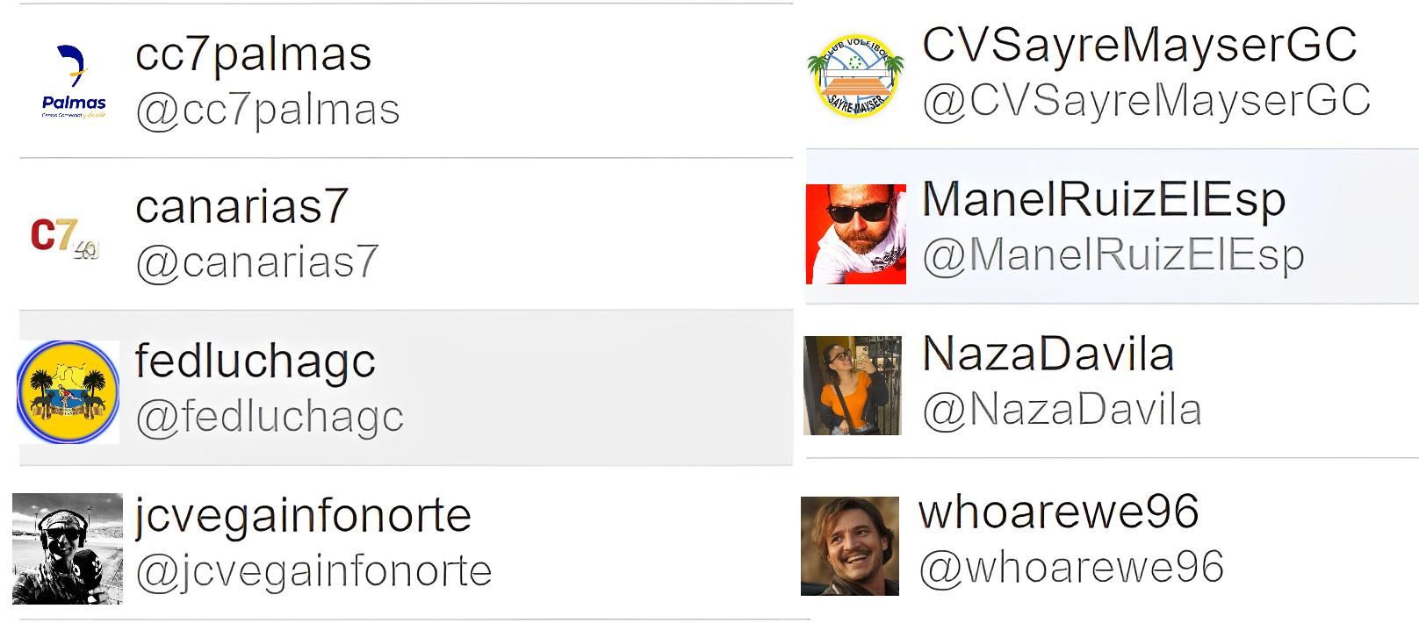
Task: Select the fedluchagc display name
Action: coord(255,362)
